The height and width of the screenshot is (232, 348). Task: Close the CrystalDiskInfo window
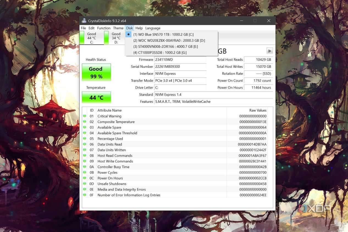pyautogui.click(x=269, y=21)
